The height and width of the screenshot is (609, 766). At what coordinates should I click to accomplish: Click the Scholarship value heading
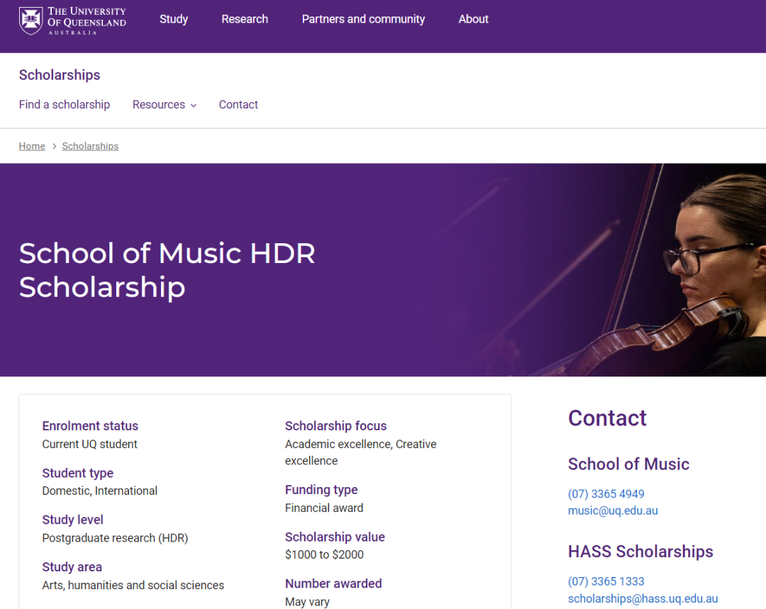335,537
